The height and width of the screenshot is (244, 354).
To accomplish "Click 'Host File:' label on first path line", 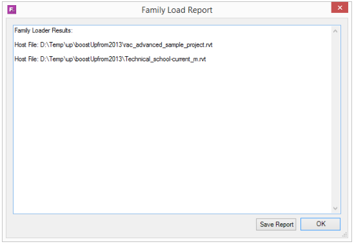I will pos(26,45).
